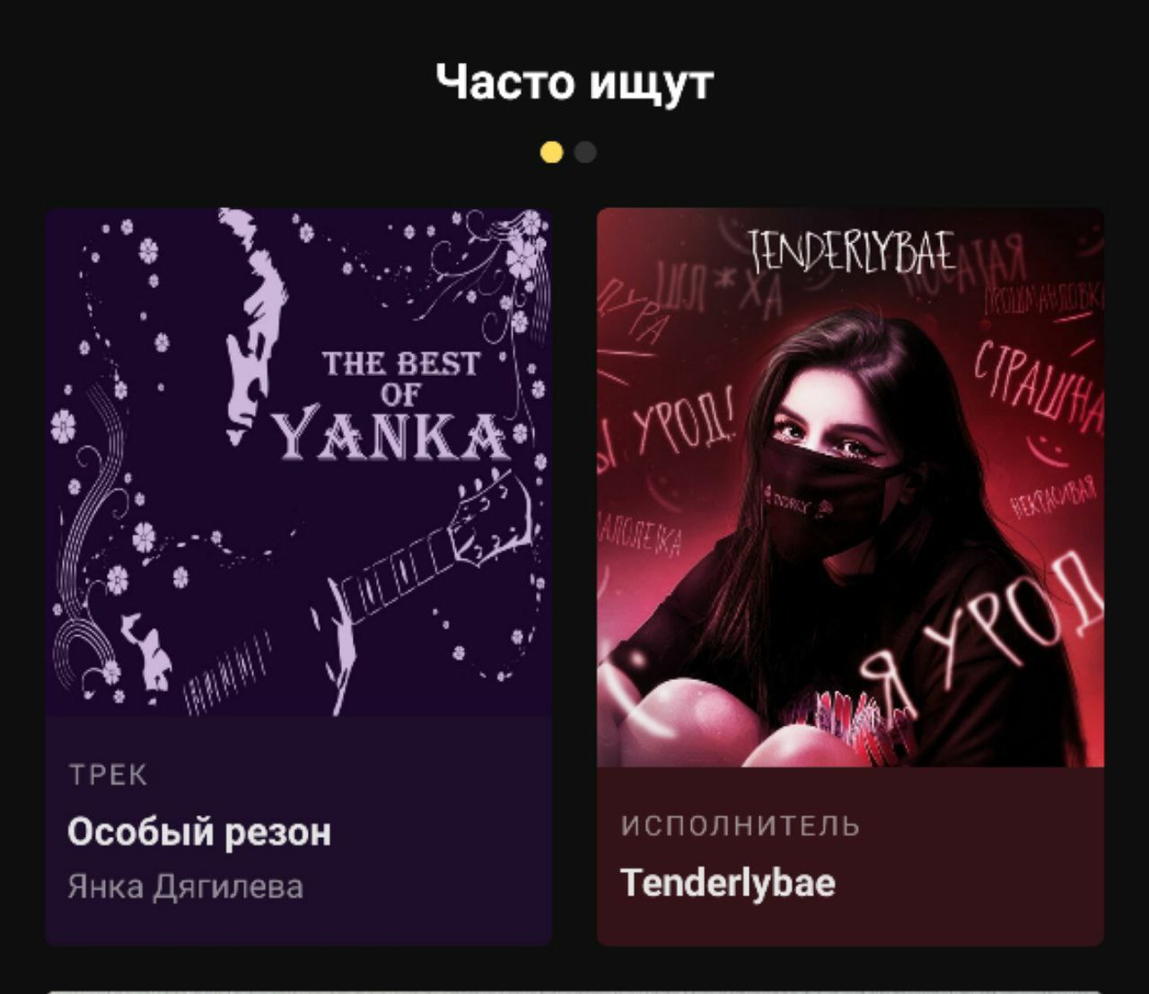Open the artist link Янка Дягилева

coord(186,886)
